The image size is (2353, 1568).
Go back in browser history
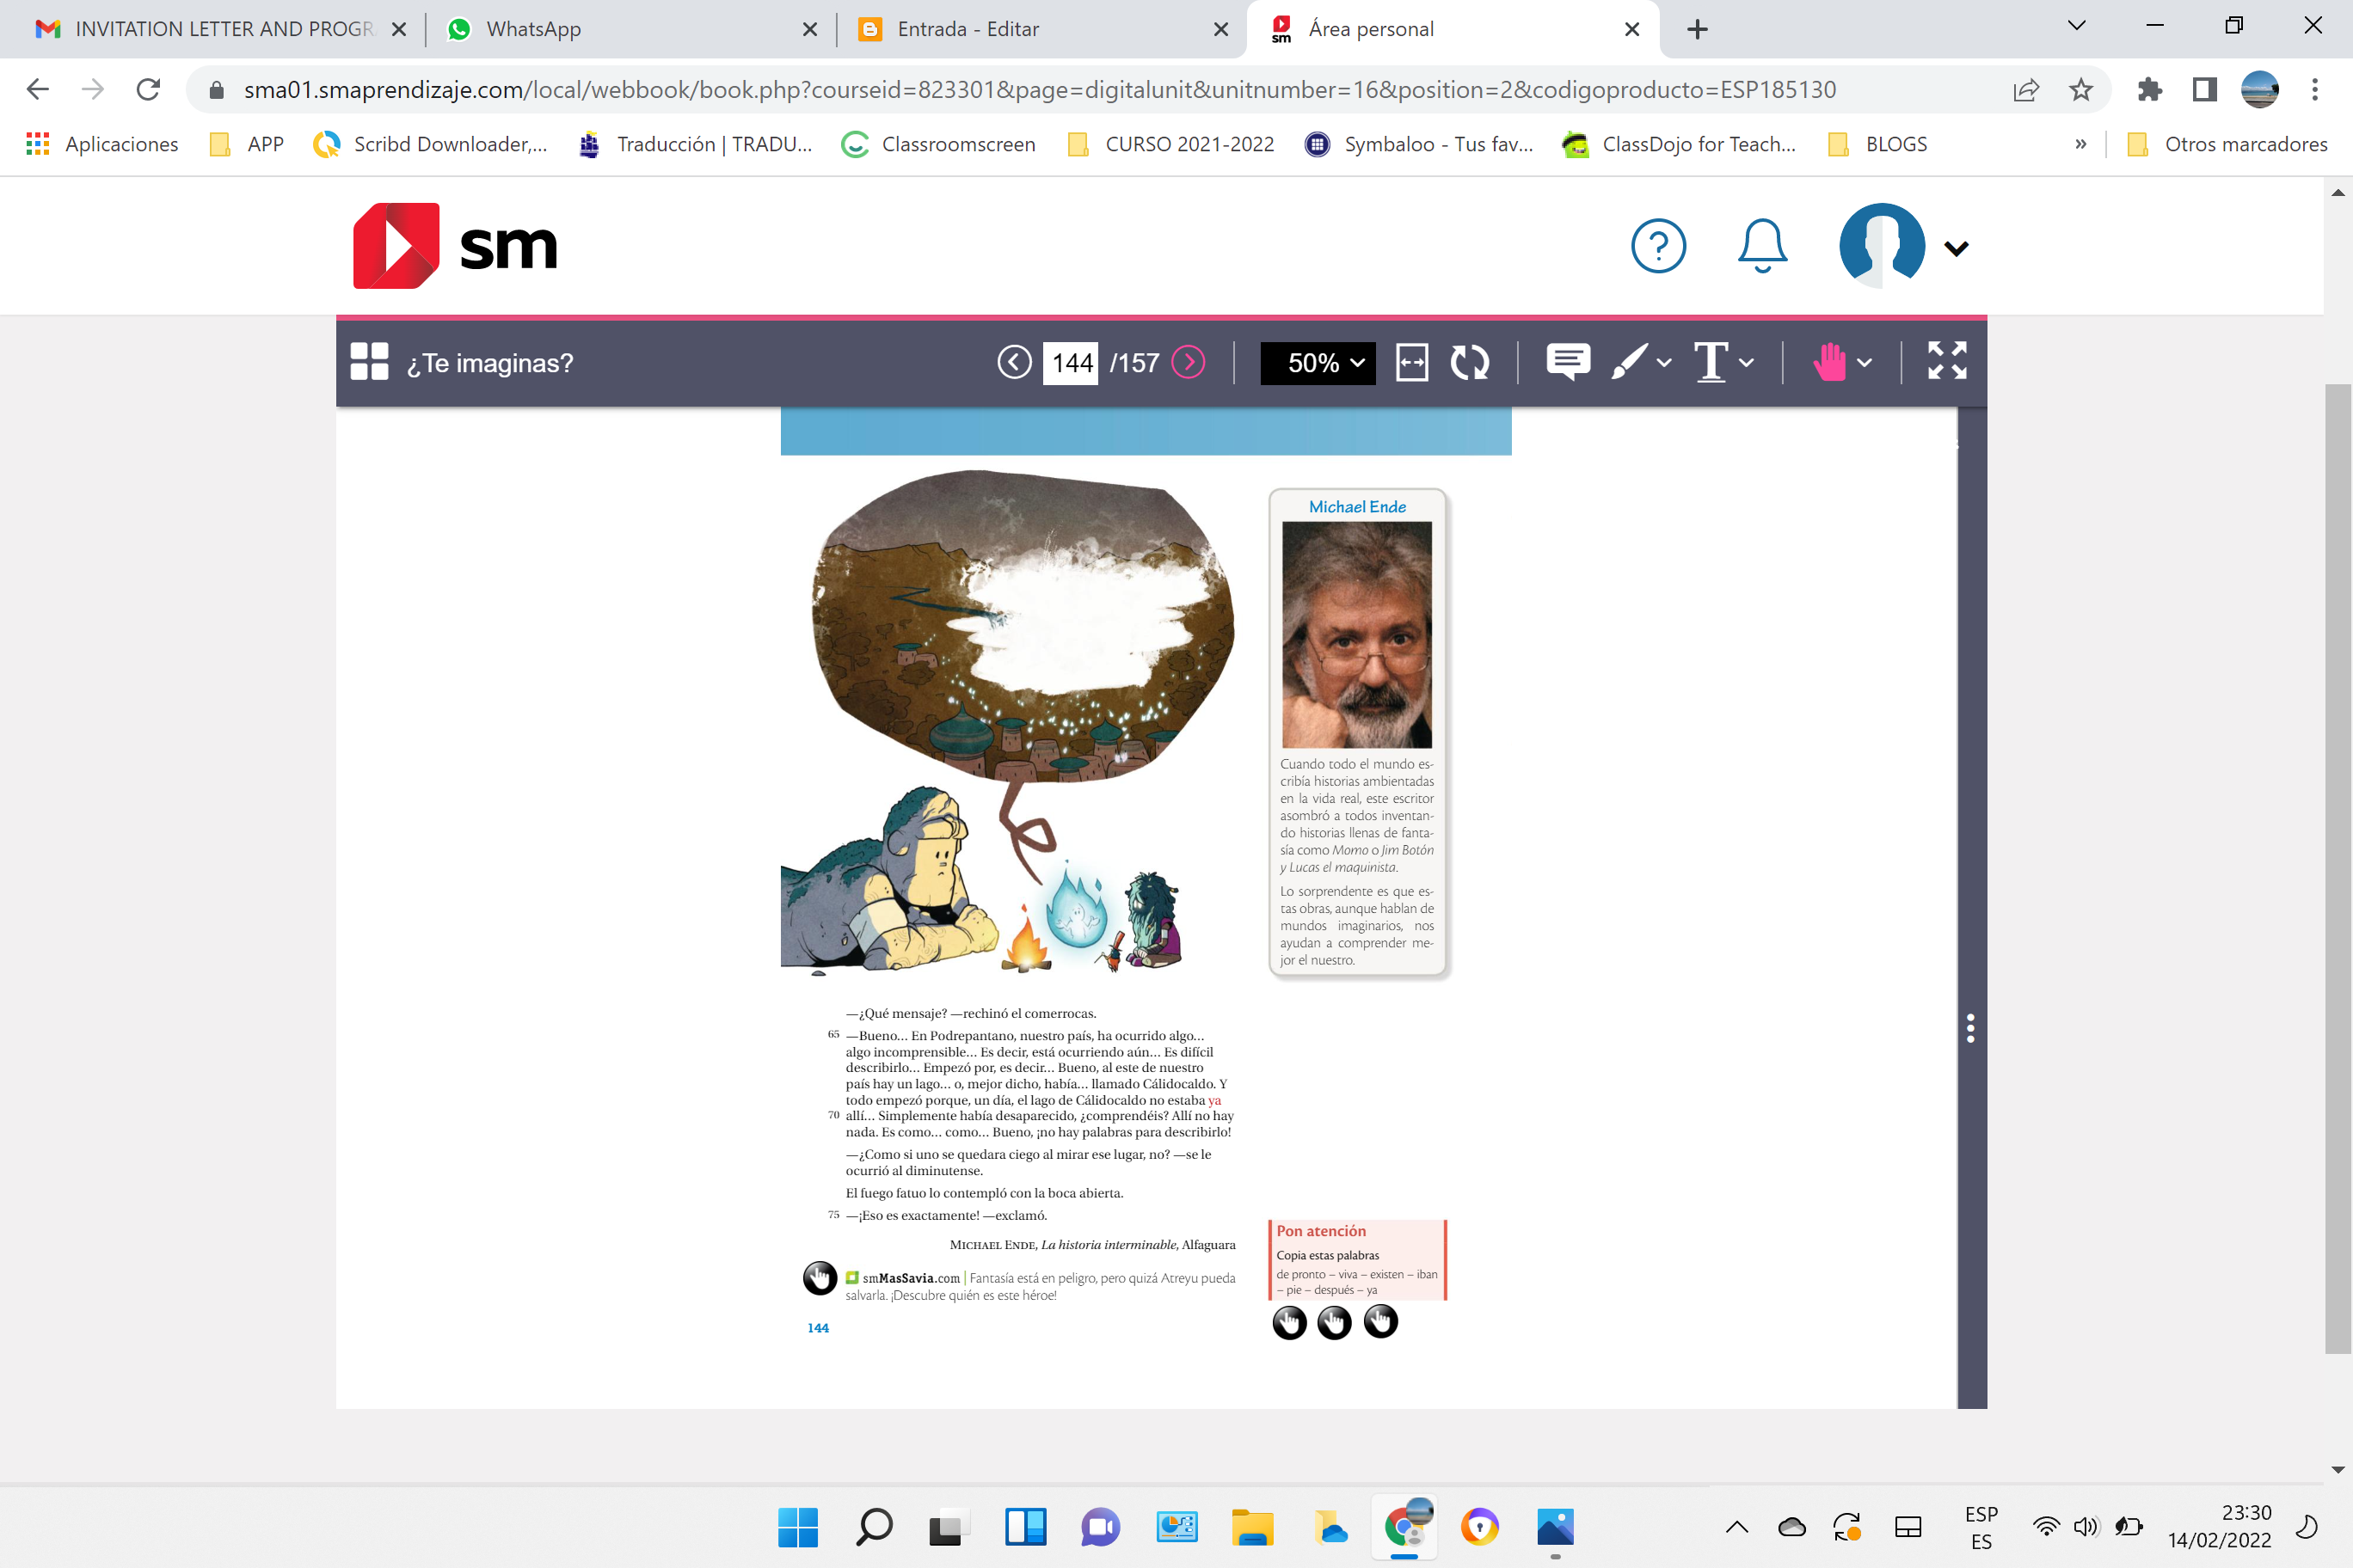(38, 90)
